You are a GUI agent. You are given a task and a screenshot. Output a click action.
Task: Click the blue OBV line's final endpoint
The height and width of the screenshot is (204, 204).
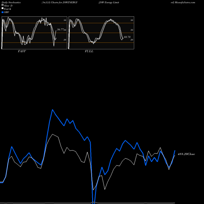(175, 151)
